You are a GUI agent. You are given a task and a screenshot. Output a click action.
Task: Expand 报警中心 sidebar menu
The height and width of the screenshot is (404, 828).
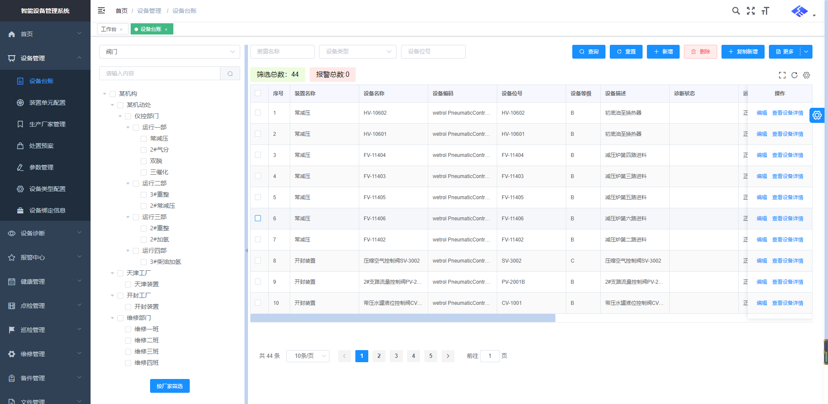point(45,257)
